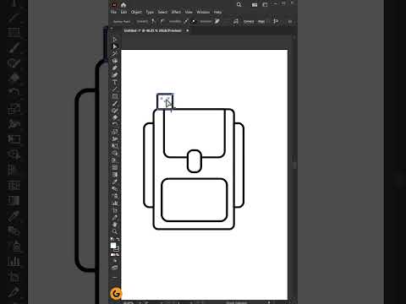Click the Home icon

tap(123, 4)
